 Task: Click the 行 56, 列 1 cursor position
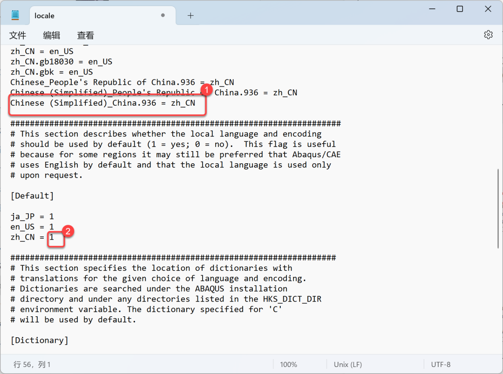(x=32, y=364)
